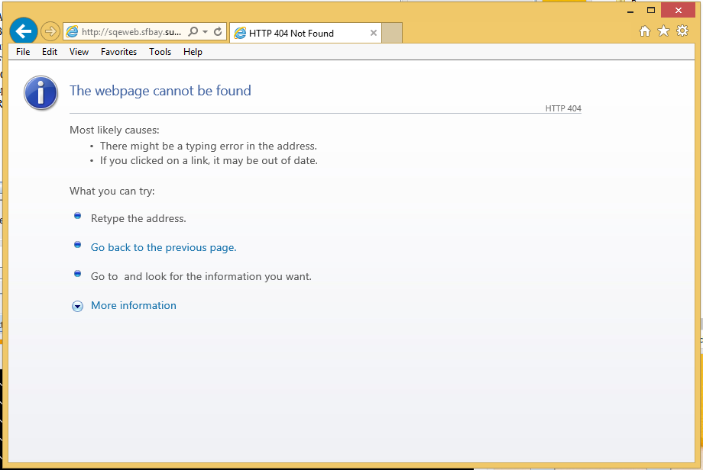Open Favorites with the star icon
This screenshot has width=703, height=470.
663,31
